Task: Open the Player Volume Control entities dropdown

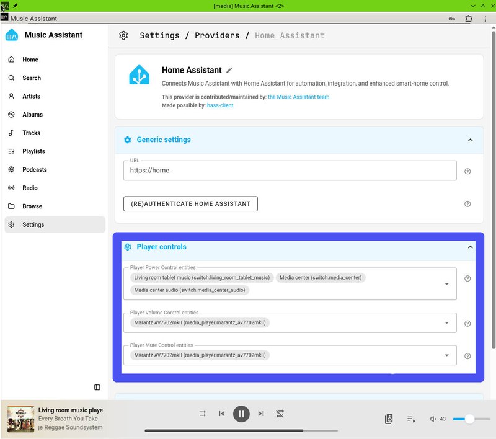Action: 447,322
